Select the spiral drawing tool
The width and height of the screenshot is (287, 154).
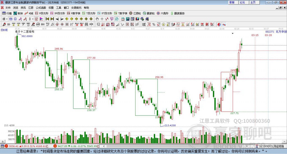tap(28, 24)
